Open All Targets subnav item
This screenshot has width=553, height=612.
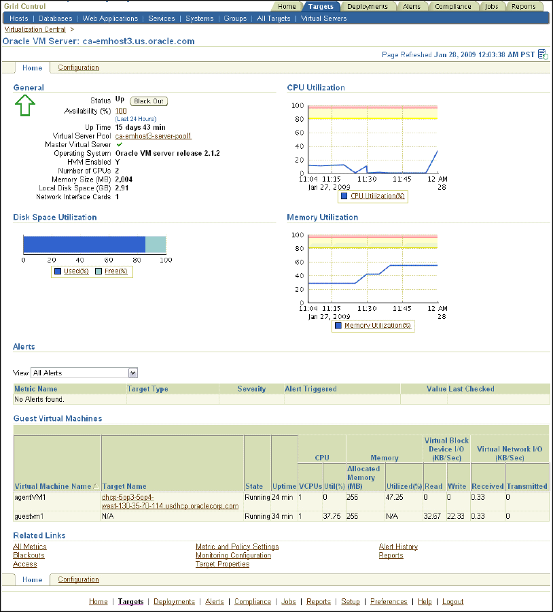(x=273, y=18)
